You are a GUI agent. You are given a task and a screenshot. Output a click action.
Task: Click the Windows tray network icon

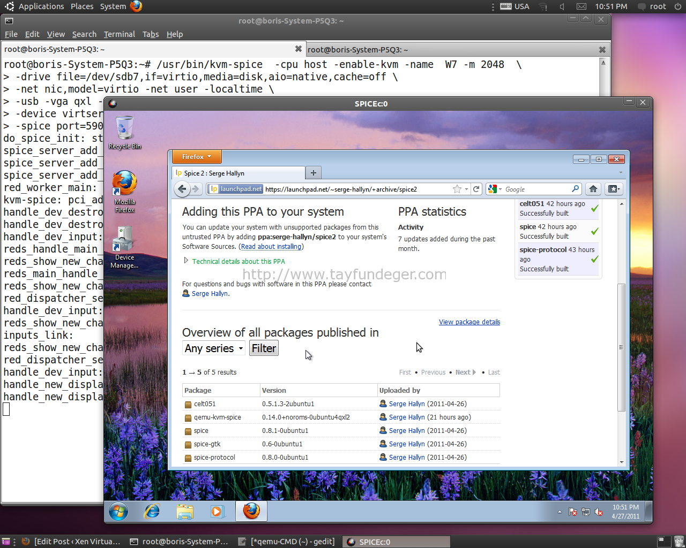click(586, 512)
